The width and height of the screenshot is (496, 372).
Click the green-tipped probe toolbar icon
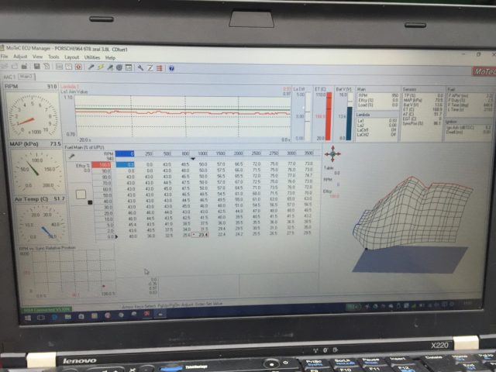(110, 67)
